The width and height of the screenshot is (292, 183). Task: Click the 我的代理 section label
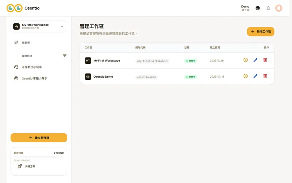(27, 56)
